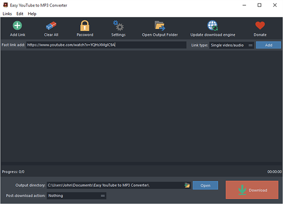The image size is (283, 204).
Task: Expand the Link type dropdown
Action: pos(232,45)
